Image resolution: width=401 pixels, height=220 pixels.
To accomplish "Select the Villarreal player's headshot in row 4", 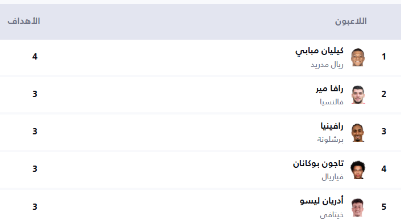I will (x=358, y=170).
